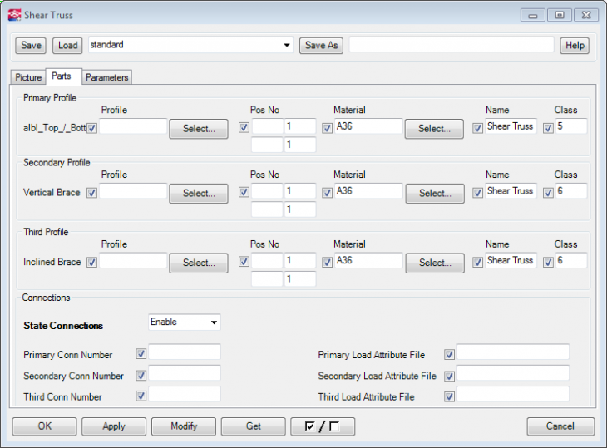Disable Third Load Attribute File checkbox
This screenshot has height=448, width=607.
pos(450,396)
